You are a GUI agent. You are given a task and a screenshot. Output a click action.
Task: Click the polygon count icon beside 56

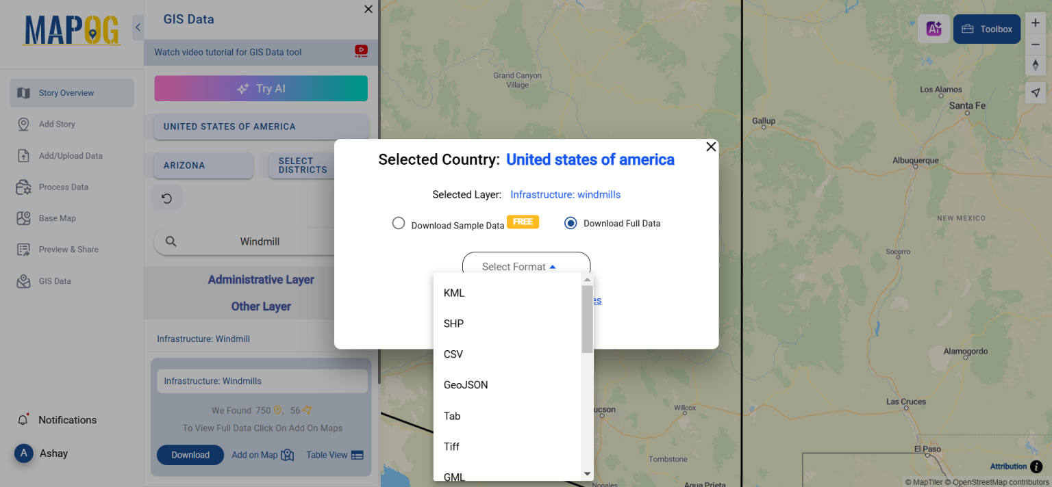[307, 410]
